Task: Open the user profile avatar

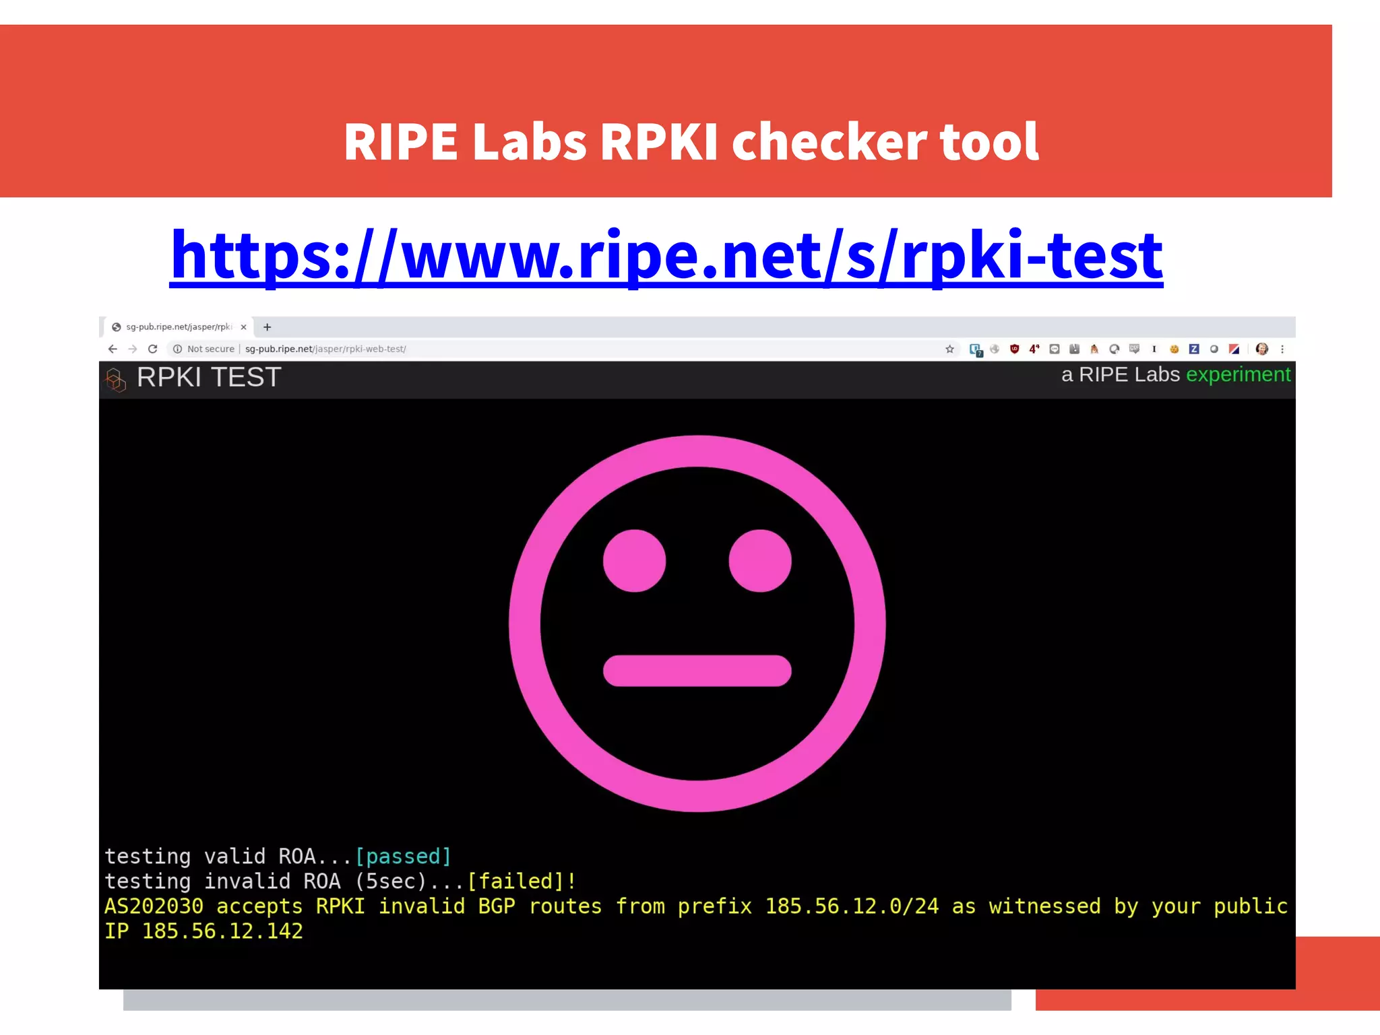Action: click(1262, 349)
